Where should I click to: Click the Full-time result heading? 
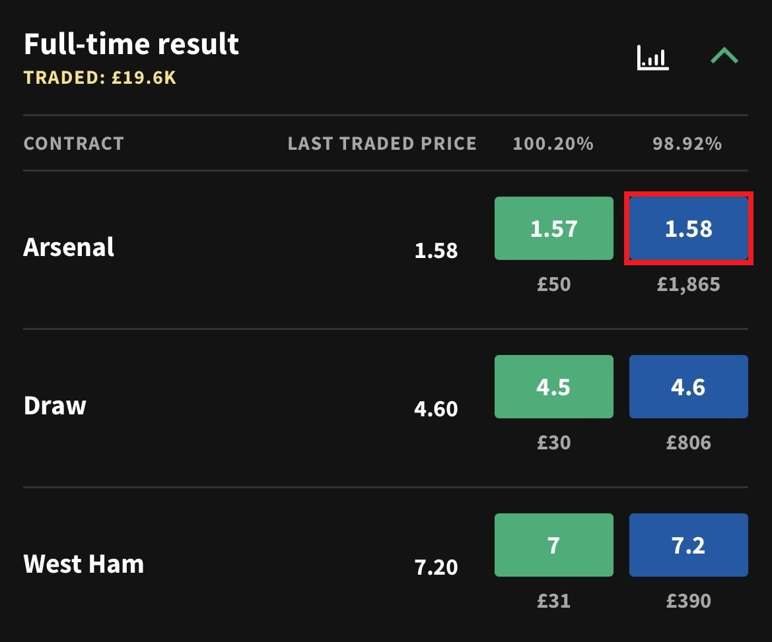click(x=131, y=44)
